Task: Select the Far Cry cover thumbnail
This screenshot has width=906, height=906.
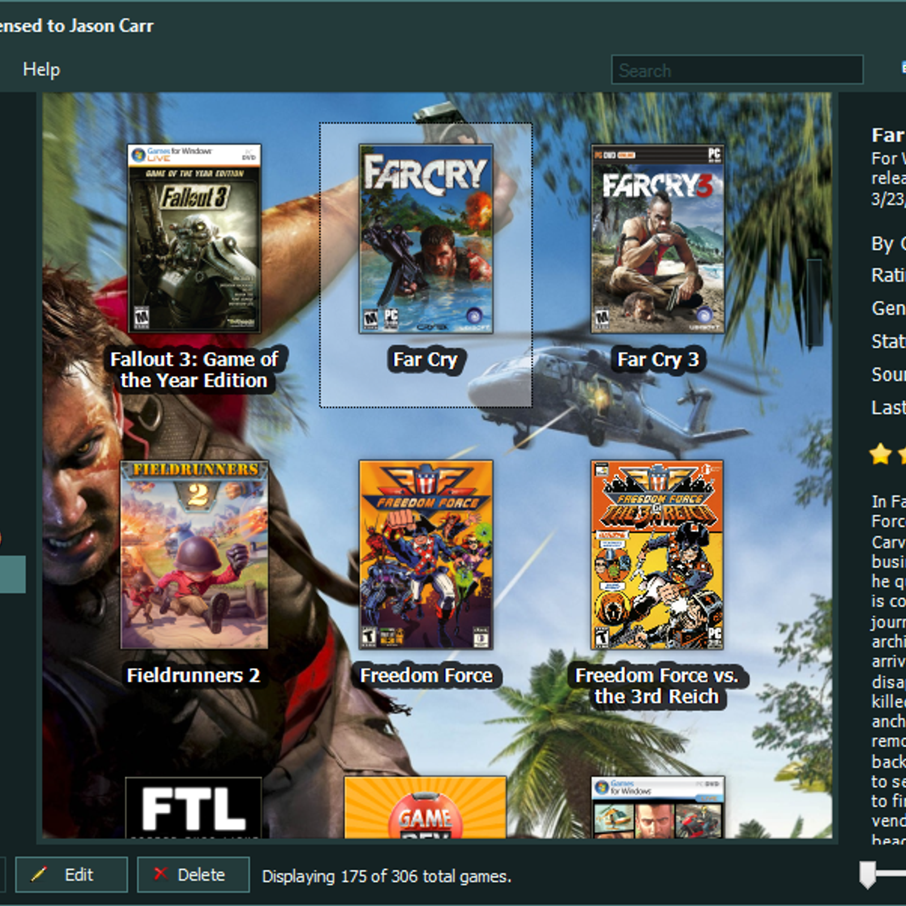Action: [426, 238]
